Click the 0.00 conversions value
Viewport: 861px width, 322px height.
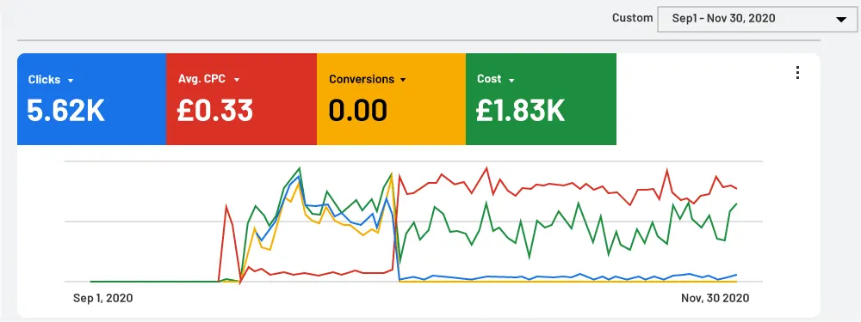click(x=358, y=110)
